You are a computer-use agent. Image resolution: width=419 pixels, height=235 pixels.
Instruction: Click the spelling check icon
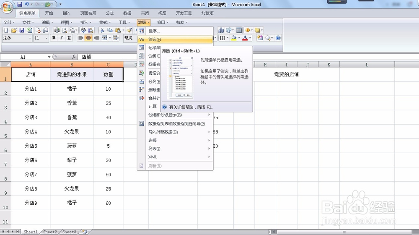click(x=83, y=30)
